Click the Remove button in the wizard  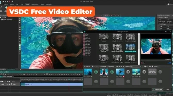tap(103, 67)
